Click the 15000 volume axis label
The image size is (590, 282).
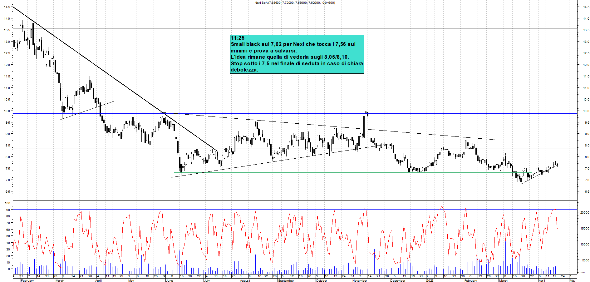tap(584, 229)
